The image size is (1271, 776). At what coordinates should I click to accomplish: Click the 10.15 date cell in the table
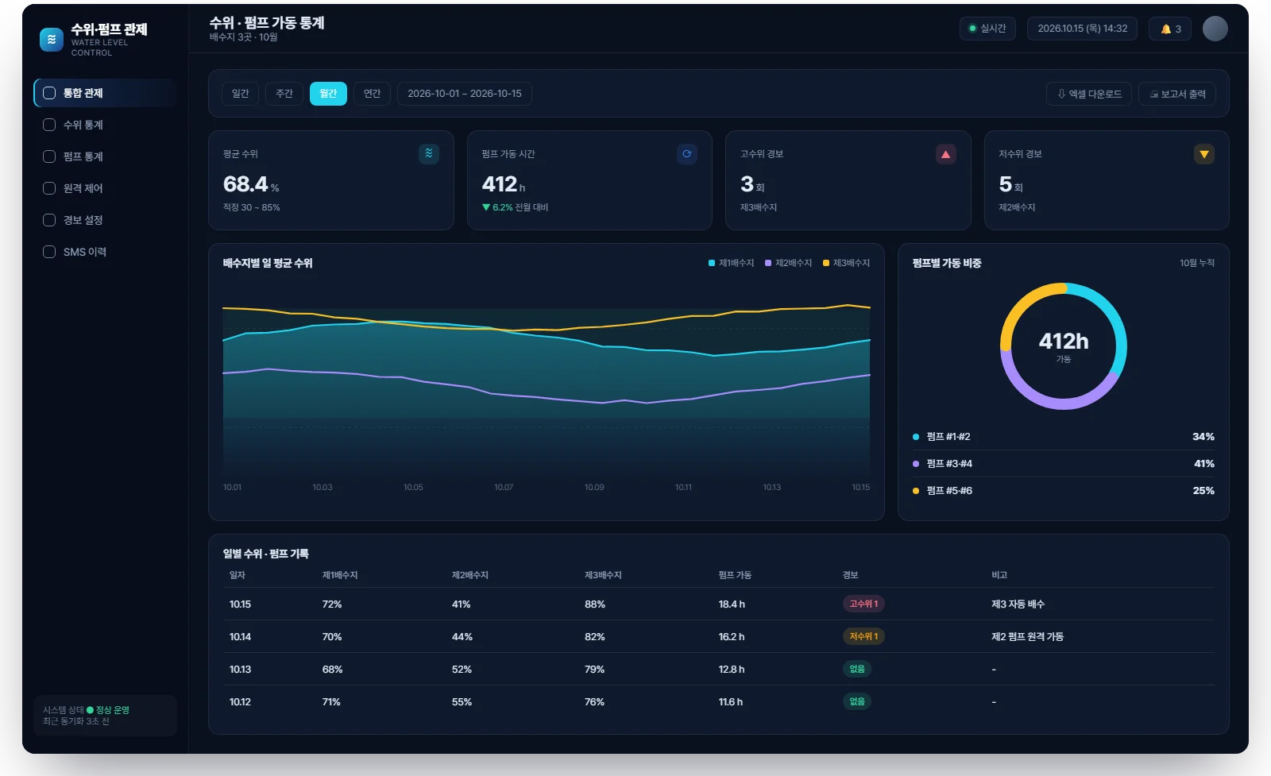[x=240, y=604]
